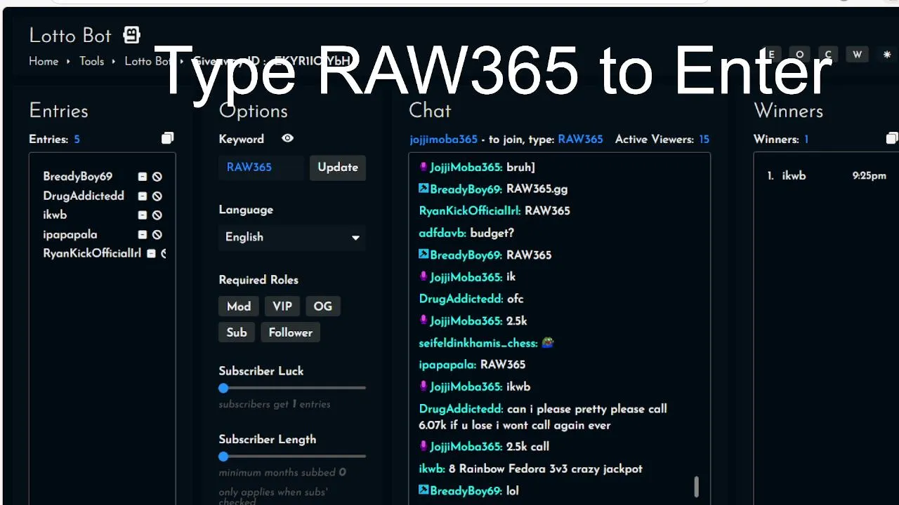Image resolution: width=899 pixels, height=505 pixels.
Task: Select ikwb in the entries list
Action: (55, 215)
